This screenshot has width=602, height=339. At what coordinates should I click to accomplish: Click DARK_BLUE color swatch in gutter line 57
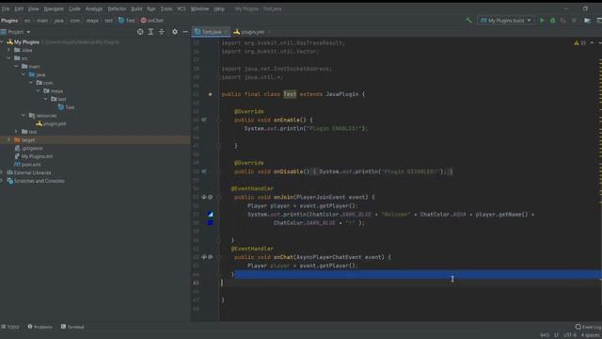pyautogui.click(x=210, y=215)
